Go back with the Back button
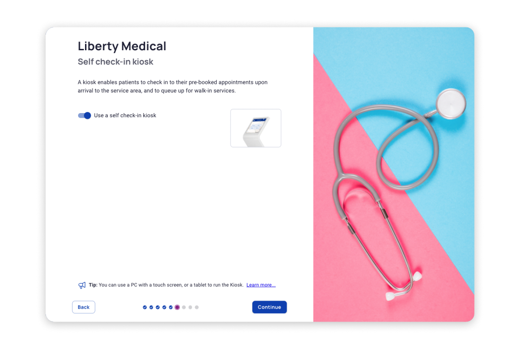Screen dimensions: 520x349 84,307
